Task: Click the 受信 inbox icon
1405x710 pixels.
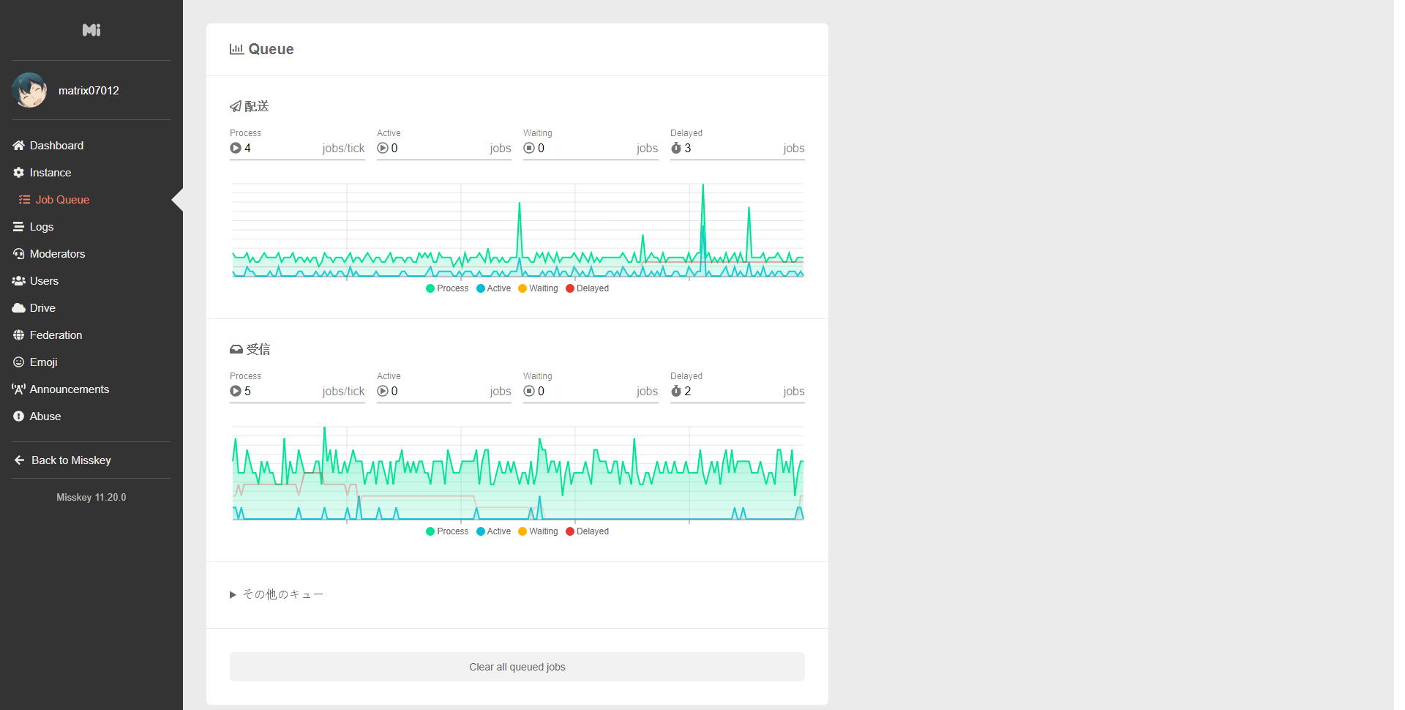Action: click(x=236, y=350)
